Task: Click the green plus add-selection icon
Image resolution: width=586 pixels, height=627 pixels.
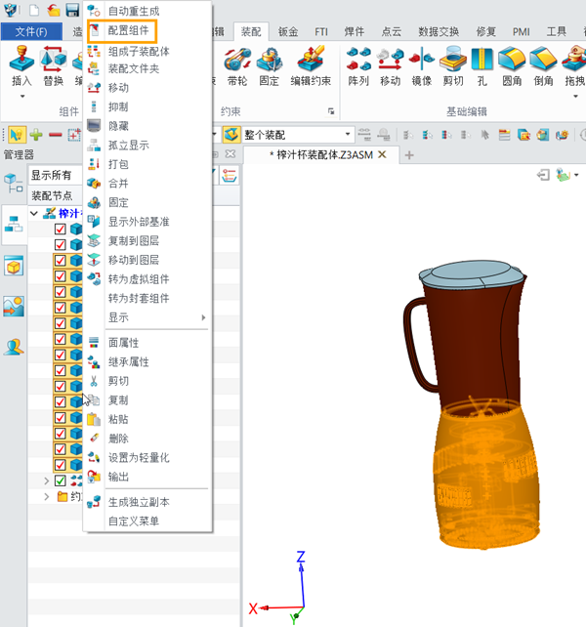Action: click(36, 135)
